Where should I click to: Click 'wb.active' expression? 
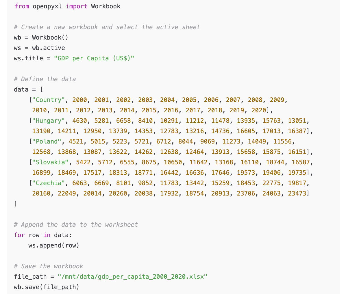pos(48,48)
